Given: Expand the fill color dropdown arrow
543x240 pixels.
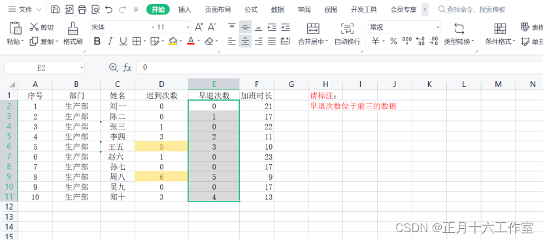Looking at the screenshot, I should [x=180, y=42].
